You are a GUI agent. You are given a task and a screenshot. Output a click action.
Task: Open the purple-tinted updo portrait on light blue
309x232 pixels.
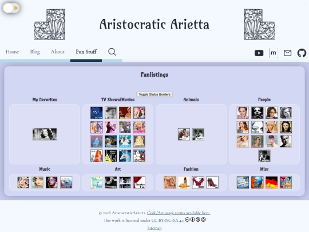pyautogui.click(x=272, y=141)
